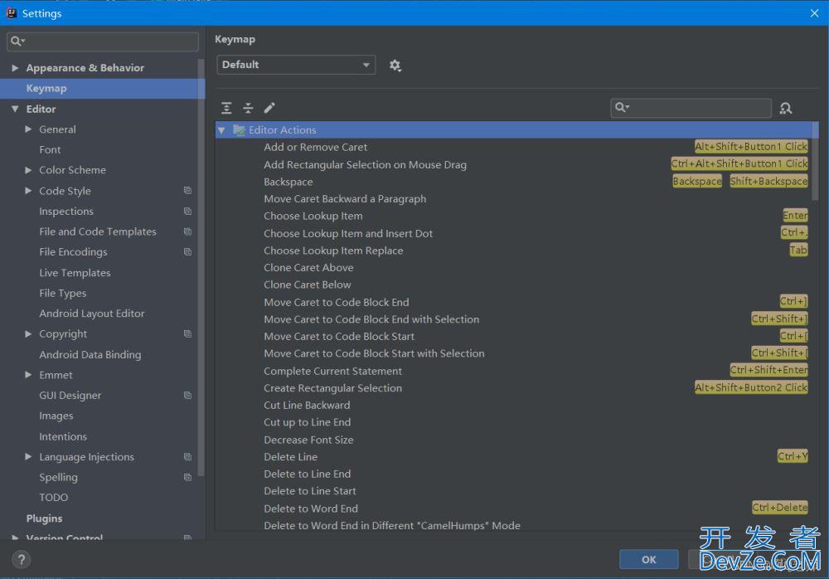Expand Appearance & Behavior section
Image resolution: width=829 pixels, height=579 pixels.
15,68
